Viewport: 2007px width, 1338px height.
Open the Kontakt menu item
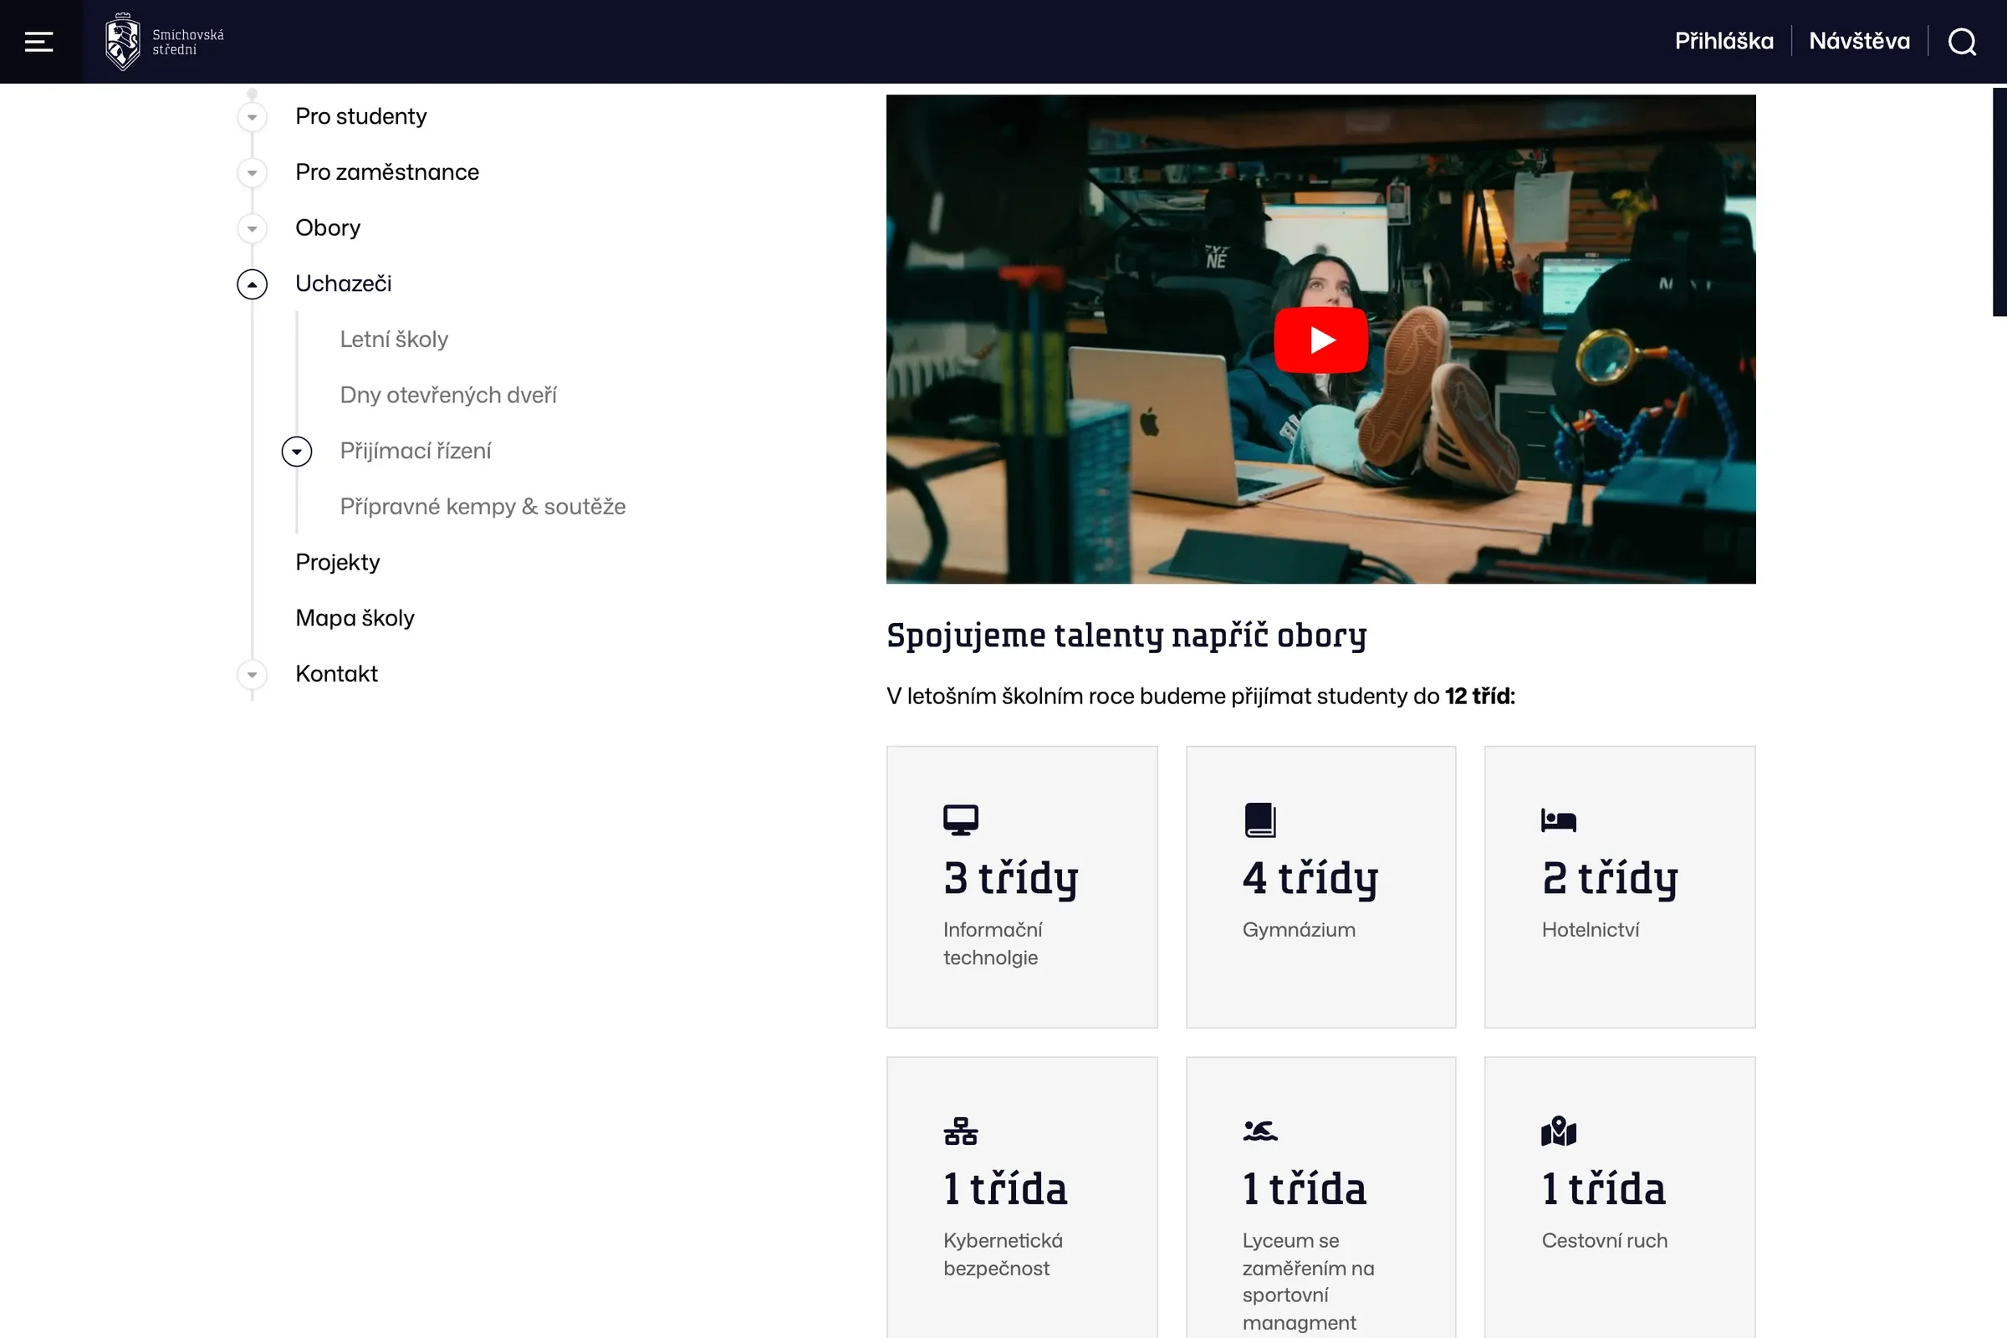tap(336, 674)
